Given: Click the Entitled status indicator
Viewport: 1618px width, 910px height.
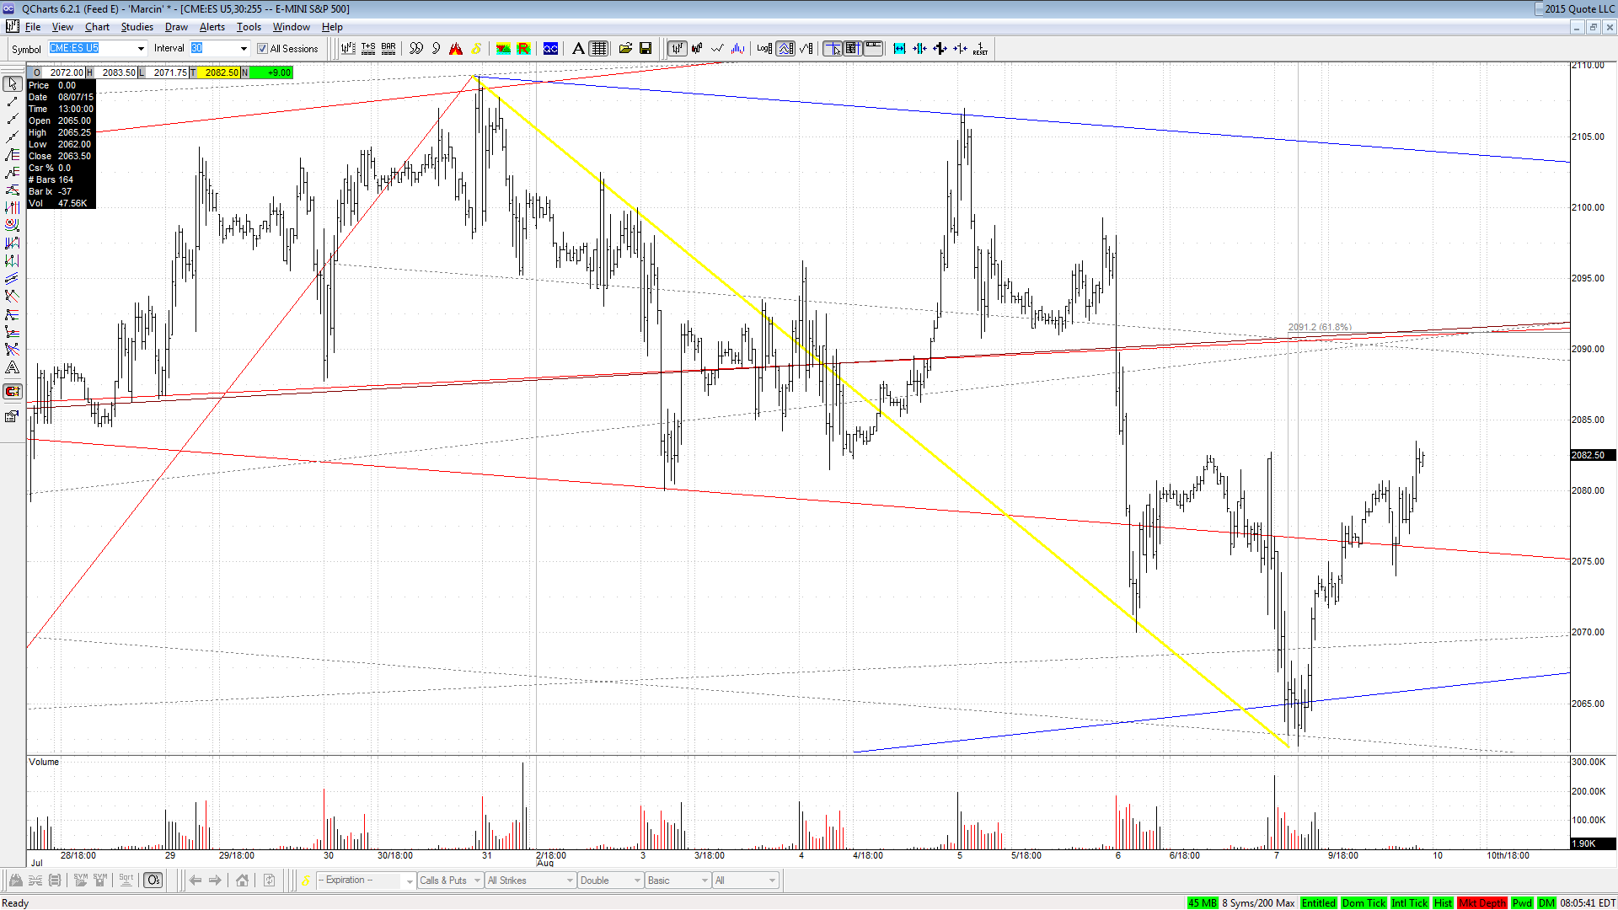Looking at the screenshot, I should 1318,903.
